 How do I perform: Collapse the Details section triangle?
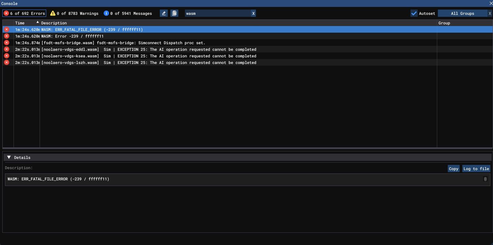[x=9, y=158]
